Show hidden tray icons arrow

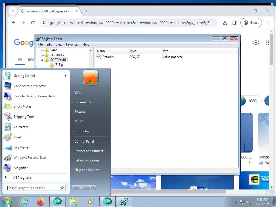[x=236, y=202]
